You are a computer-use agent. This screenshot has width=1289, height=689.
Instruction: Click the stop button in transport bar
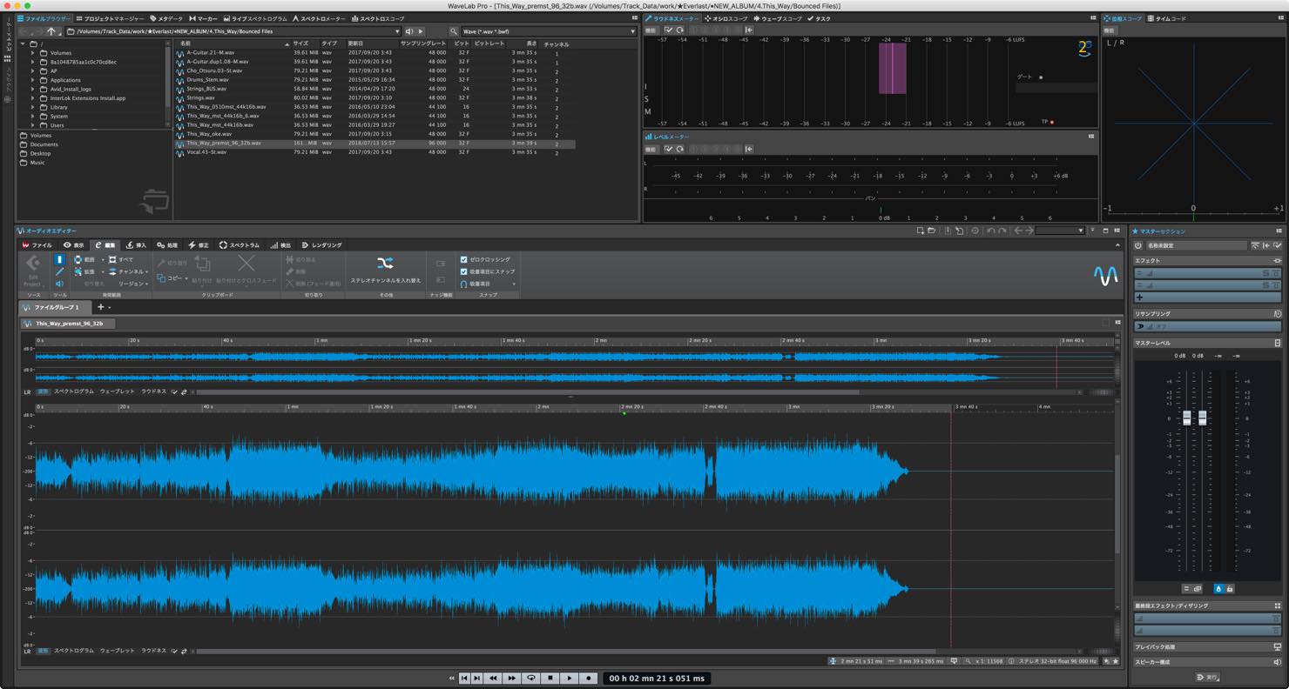[x=550, y=679]
